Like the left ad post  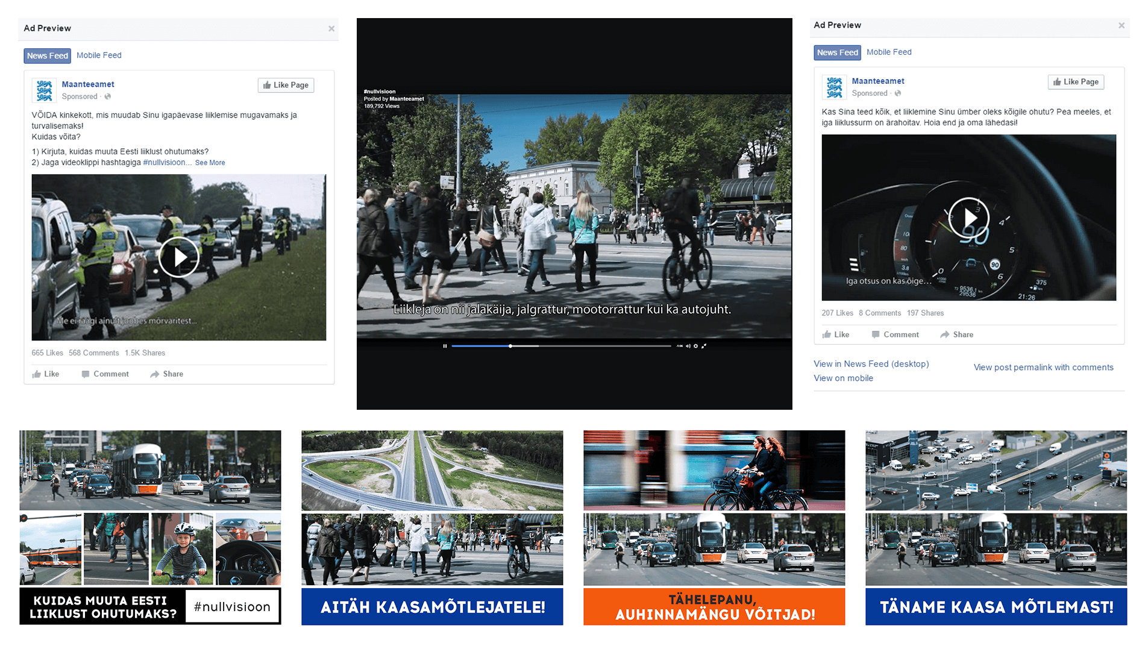[x=46, y=374]
